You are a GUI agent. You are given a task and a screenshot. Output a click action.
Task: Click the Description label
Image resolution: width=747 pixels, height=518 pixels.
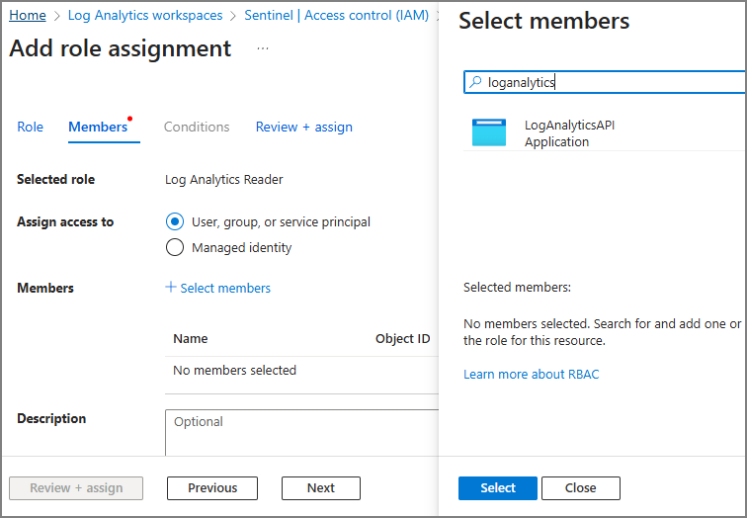[x=51, y=418]
